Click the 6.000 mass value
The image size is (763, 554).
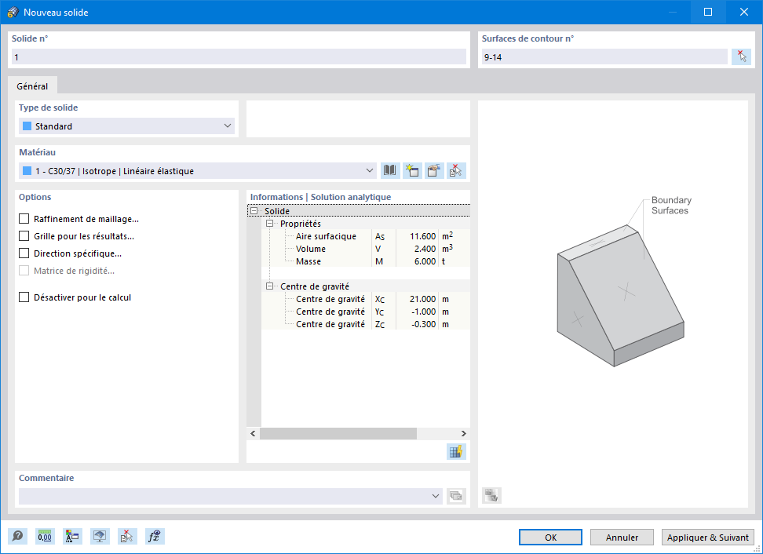[x=425, y=261]
